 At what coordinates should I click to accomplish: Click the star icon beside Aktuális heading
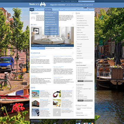[73, 25]
